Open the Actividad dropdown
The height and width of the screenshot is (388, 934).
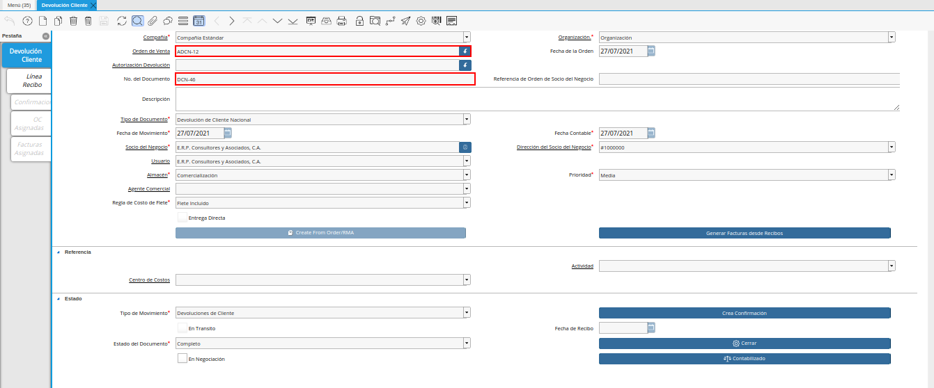892,266
